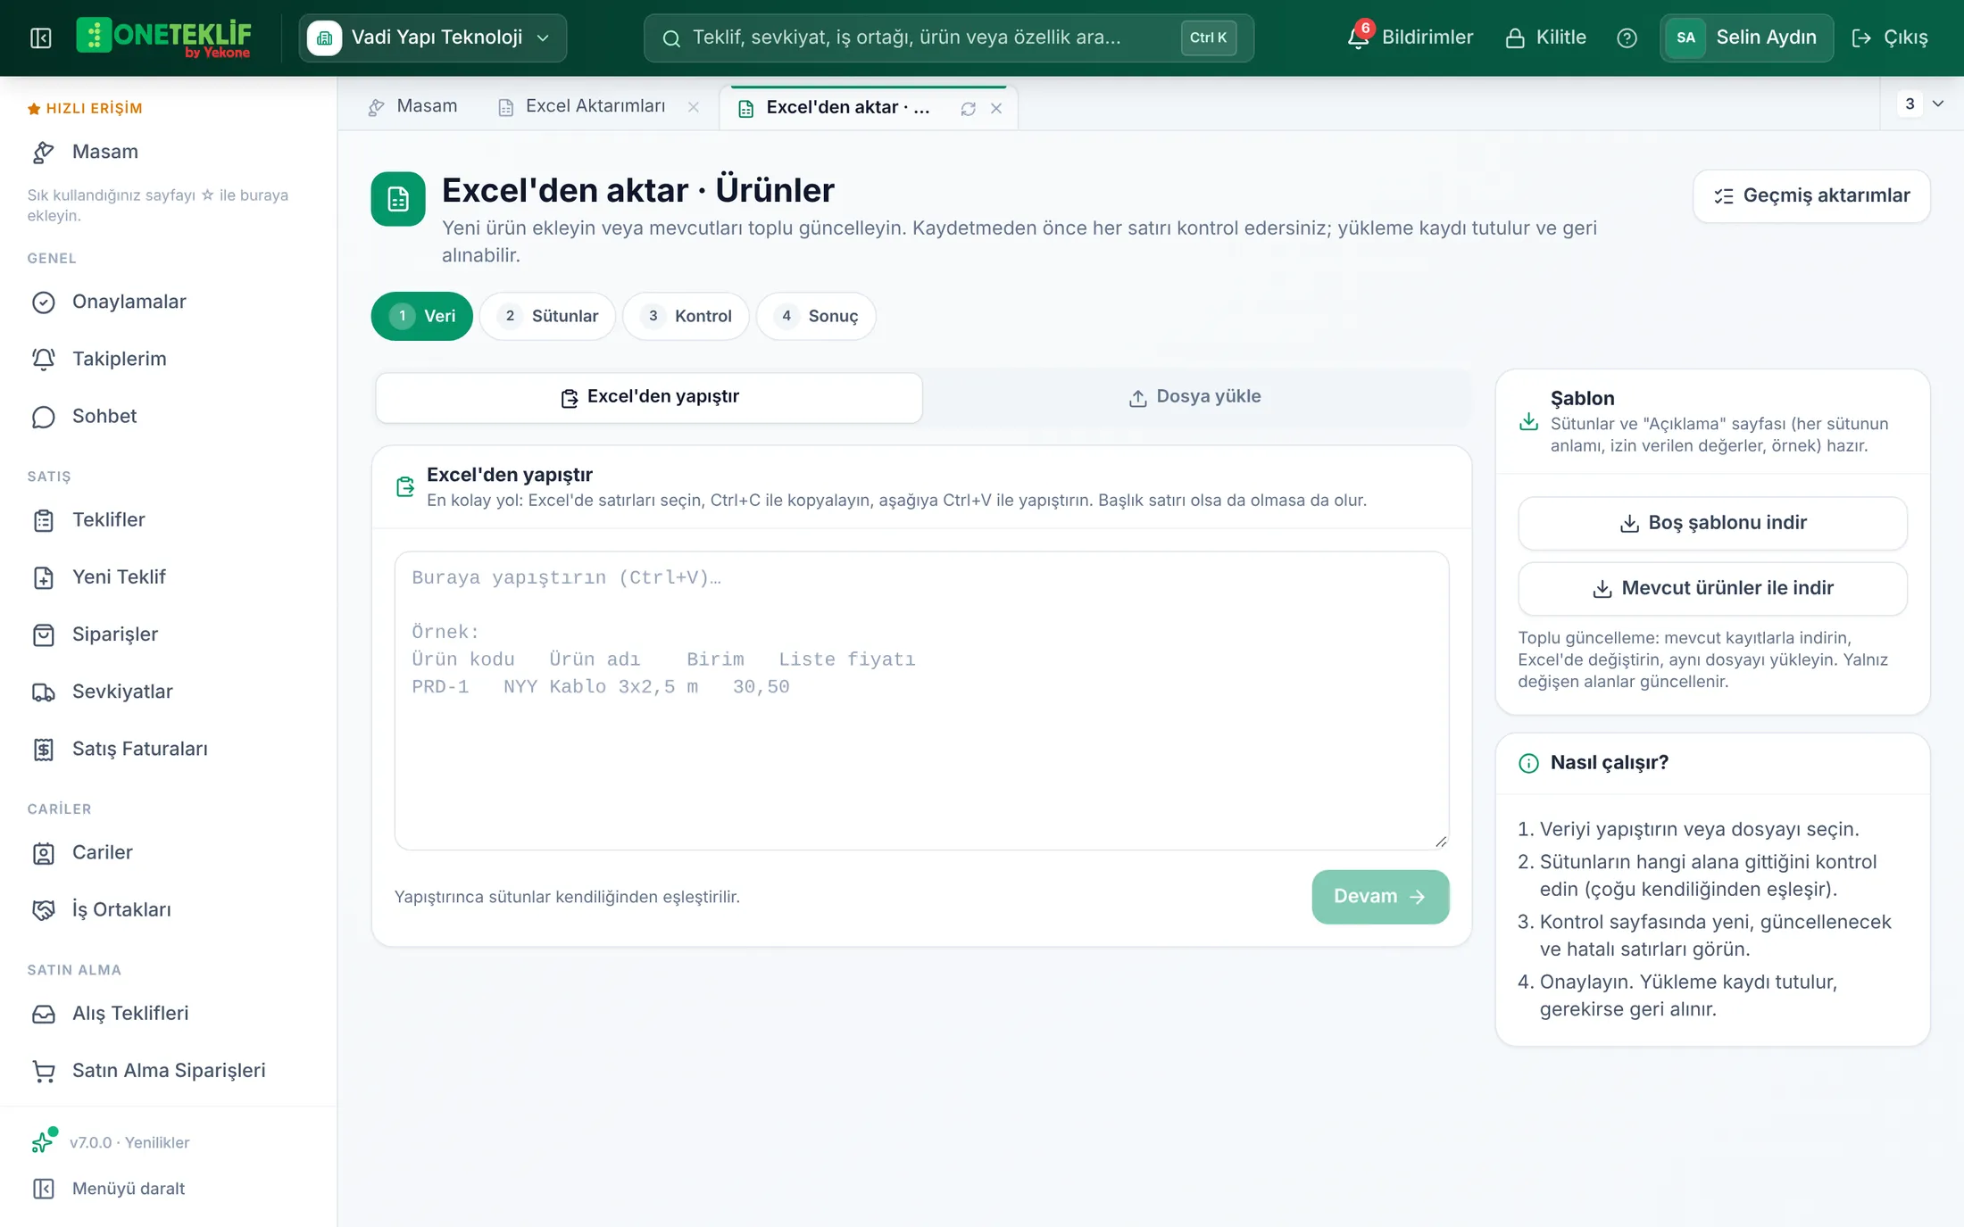Switch to the Masam tab
This screenshot has height=1227, width=1964.
(x=413, y=106)
